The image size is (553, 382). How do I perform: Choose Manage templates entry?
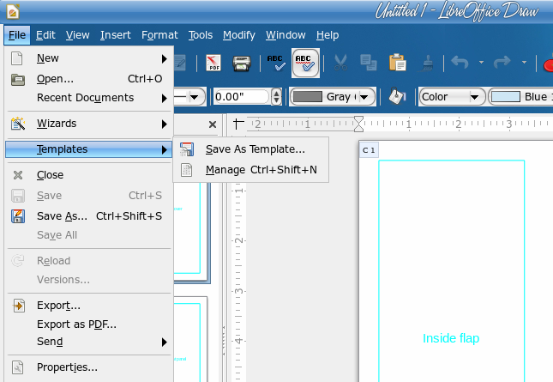(250, 170)
